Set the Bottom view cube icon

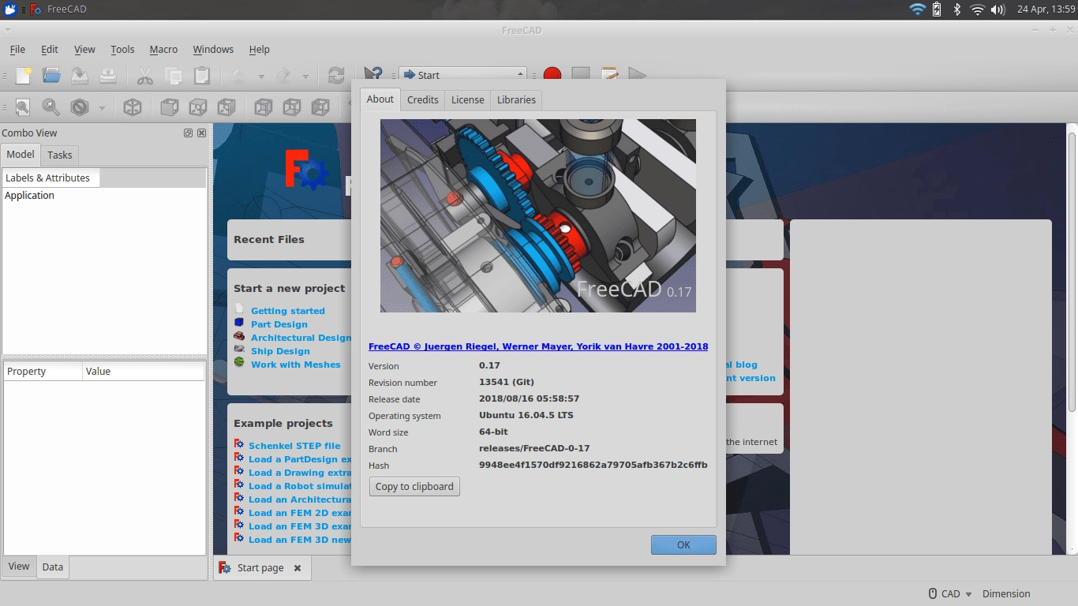292,107
